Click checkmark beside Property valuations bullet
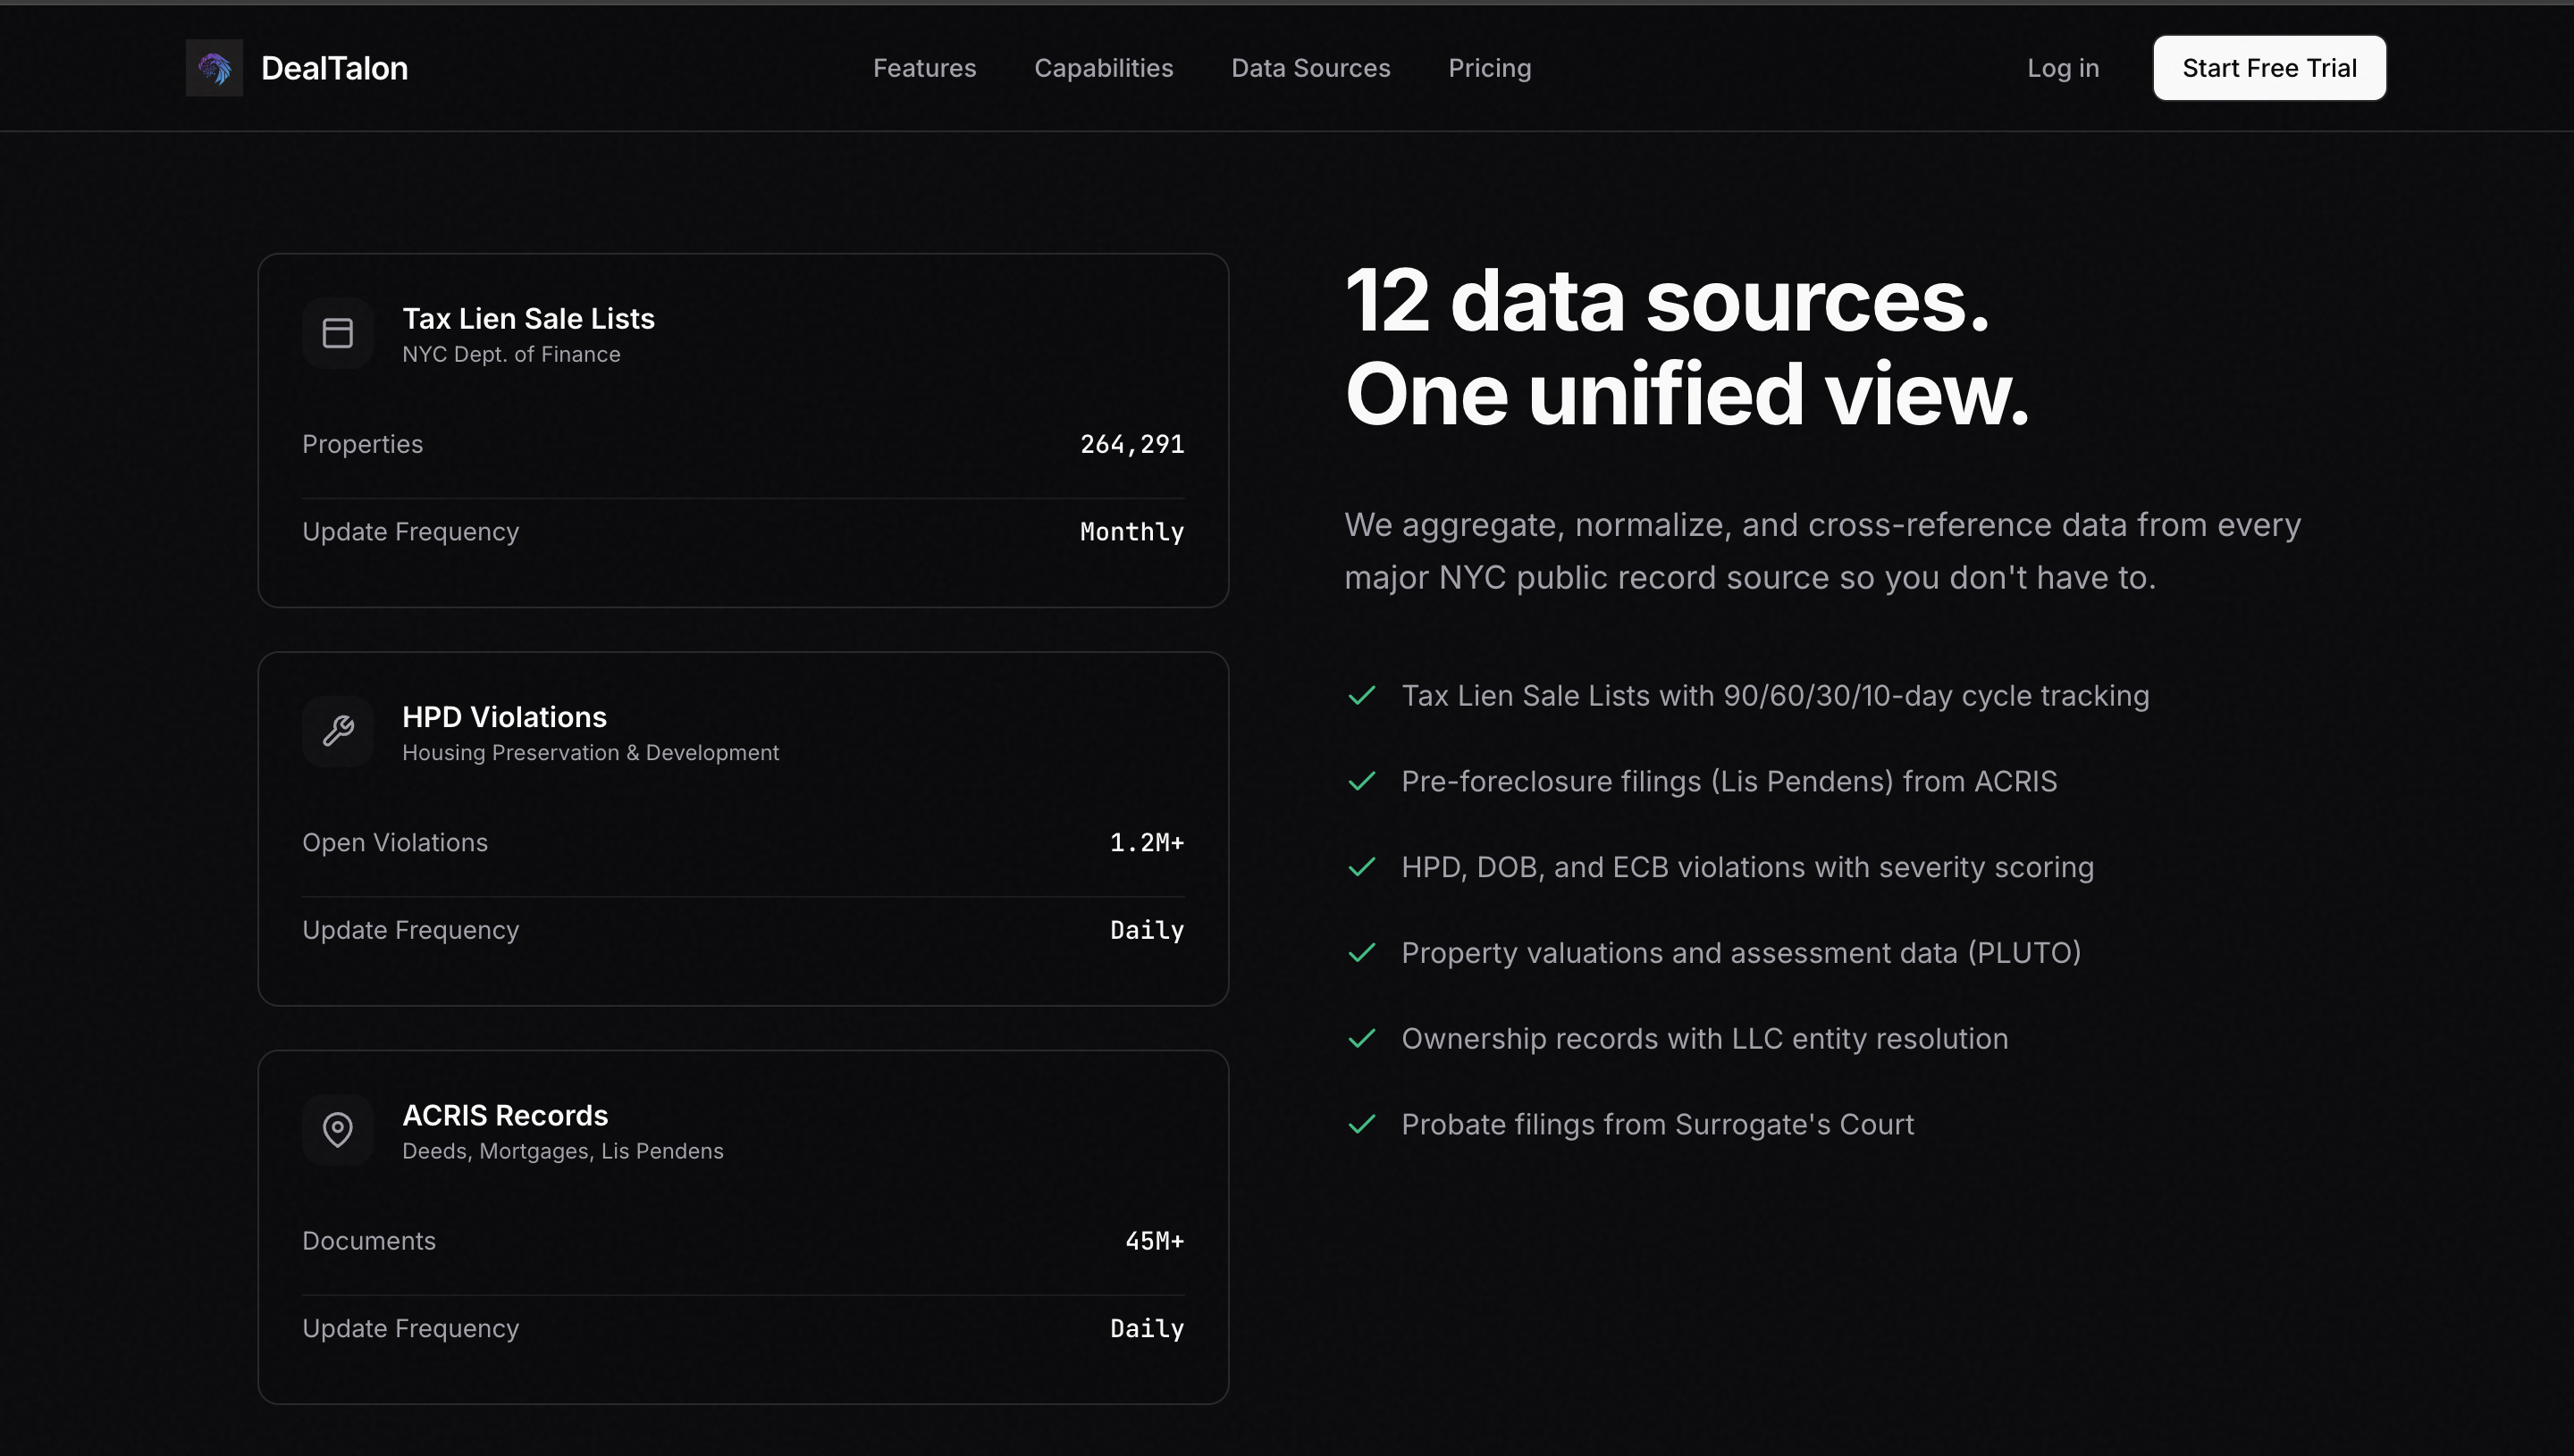This screenshot has width=2574, height=1456. tap(1361, 953)
